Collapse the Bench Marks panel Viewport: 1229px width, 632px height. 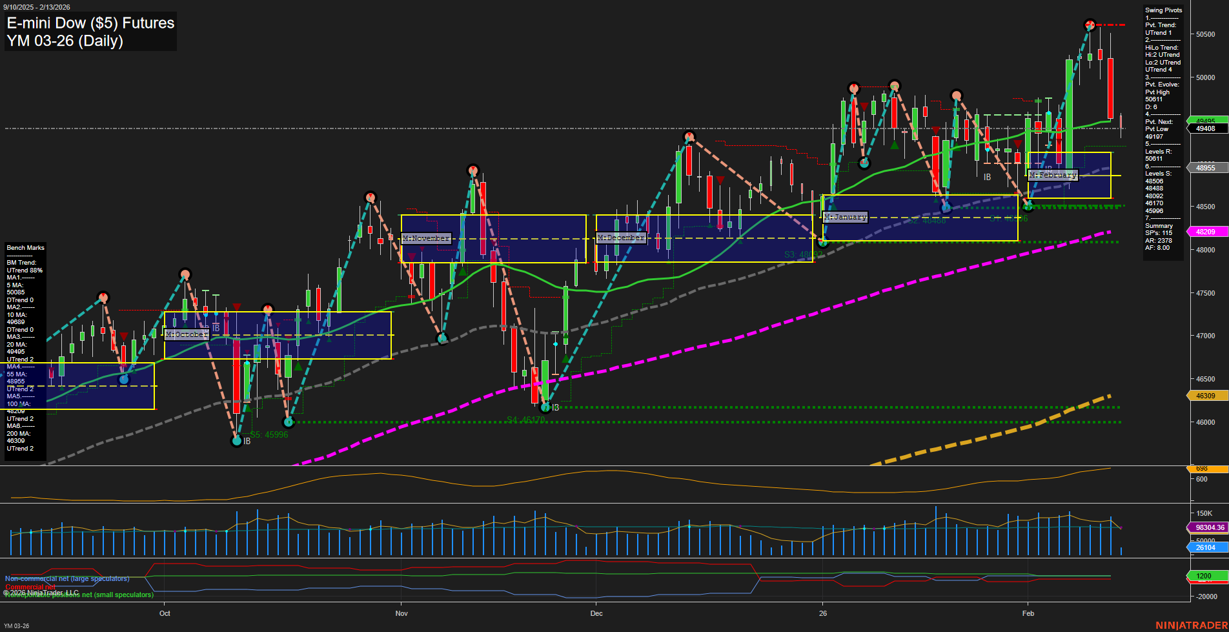point(25,247)
